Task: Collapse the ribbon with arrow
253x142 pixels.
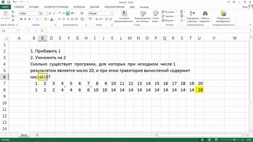Action: click(250, 25)
